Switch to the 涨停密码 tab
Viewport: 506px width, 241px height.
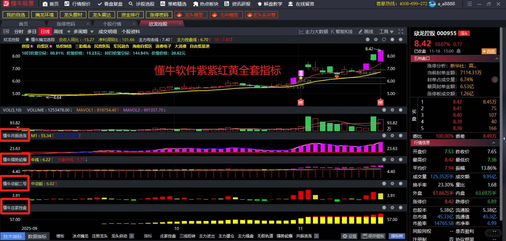66,24
